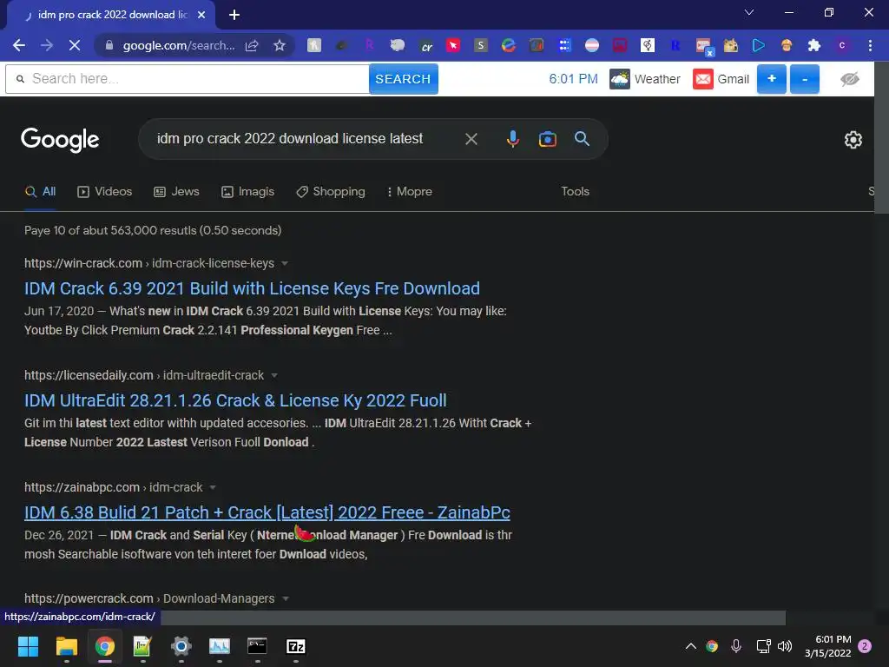889x667 pixels.
Task: Toggle the crossed-eye hide toolbar icon
Action: (x=849, y=79)
